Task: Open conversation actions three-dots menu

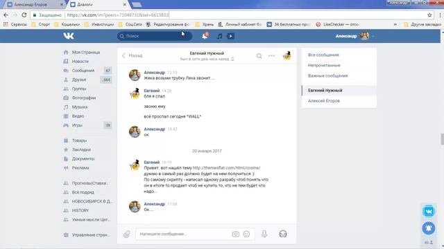Action: [x=271, y=56]
